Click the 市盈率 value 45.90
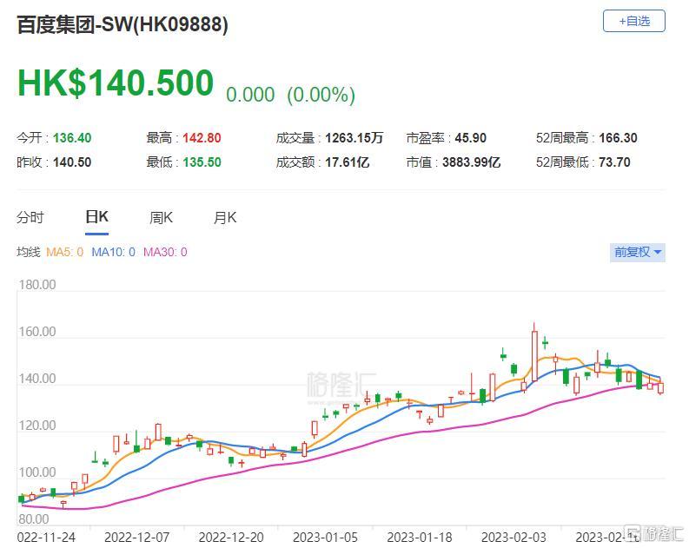Viewport: 689px width, 548px height. click(x=471, y=138)
